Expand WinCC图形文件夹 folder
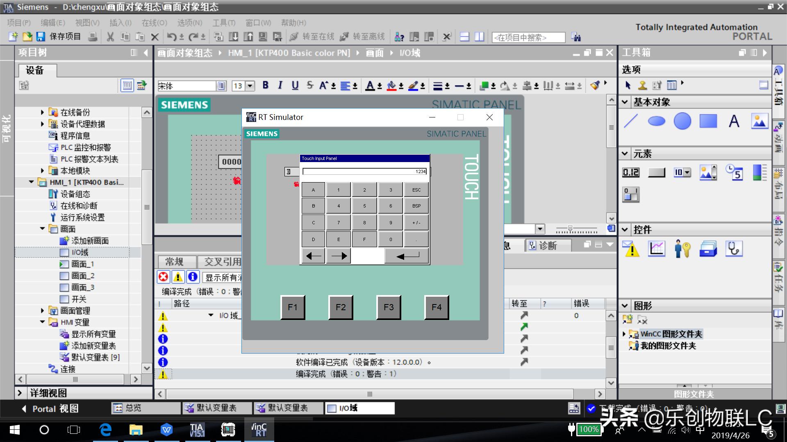This screenshot has width=787, height=442. pyautogui.click(x=624, y=334)
